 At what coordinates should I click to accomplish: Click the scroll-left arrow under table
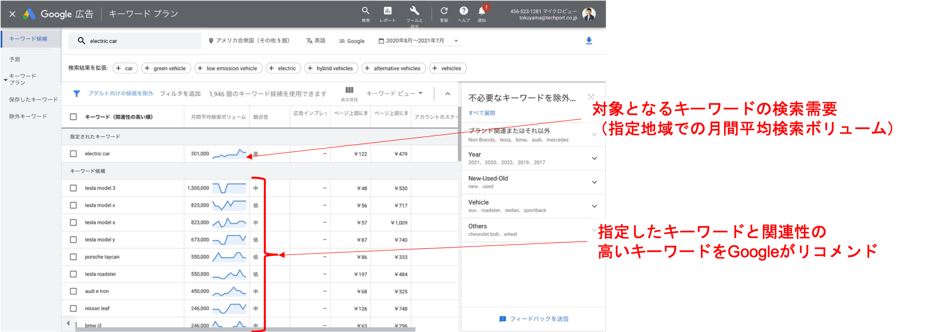(x=68, y=323)
